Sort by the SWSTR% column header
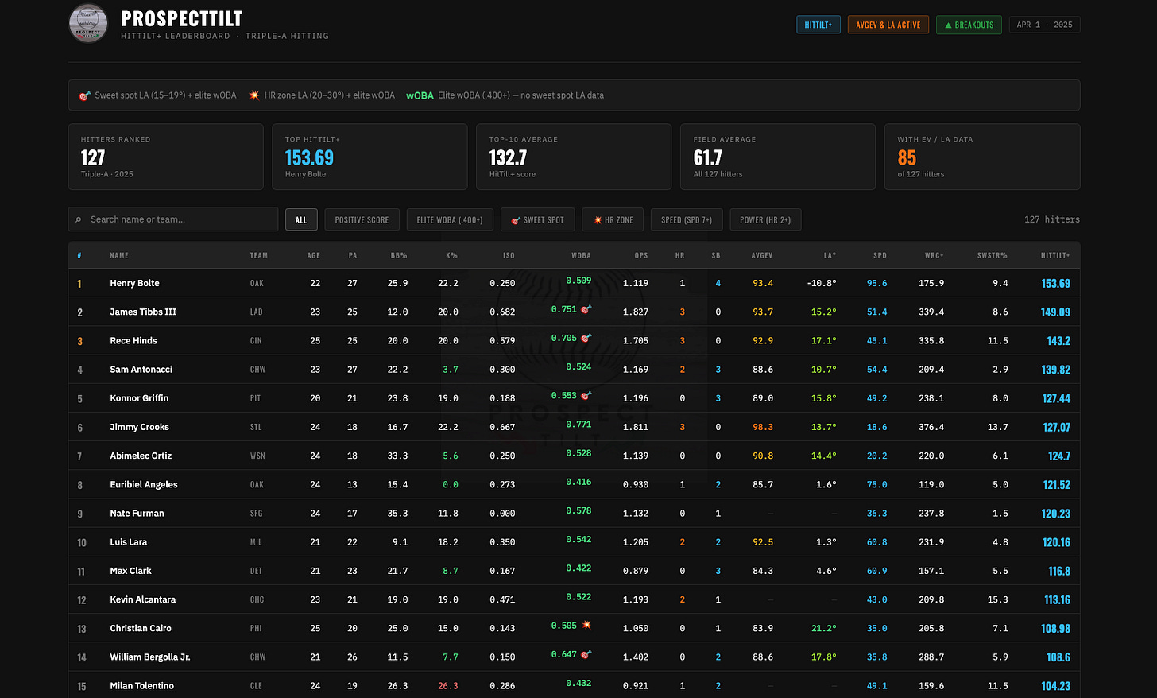 (993, 255)
